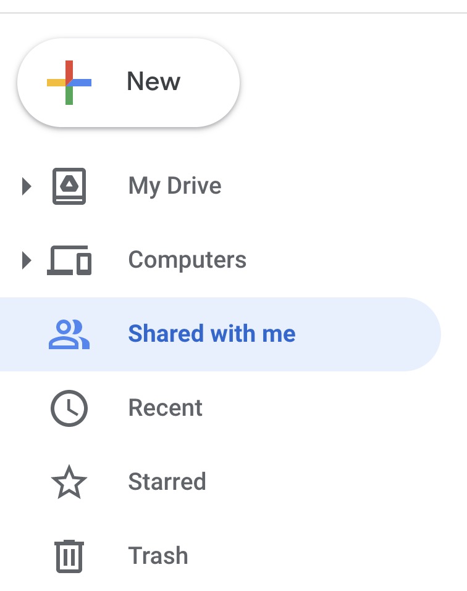The width and height of the screenshot is (467, 591).
Task: Click the Trash bin icon
Action: coord(69,556)
